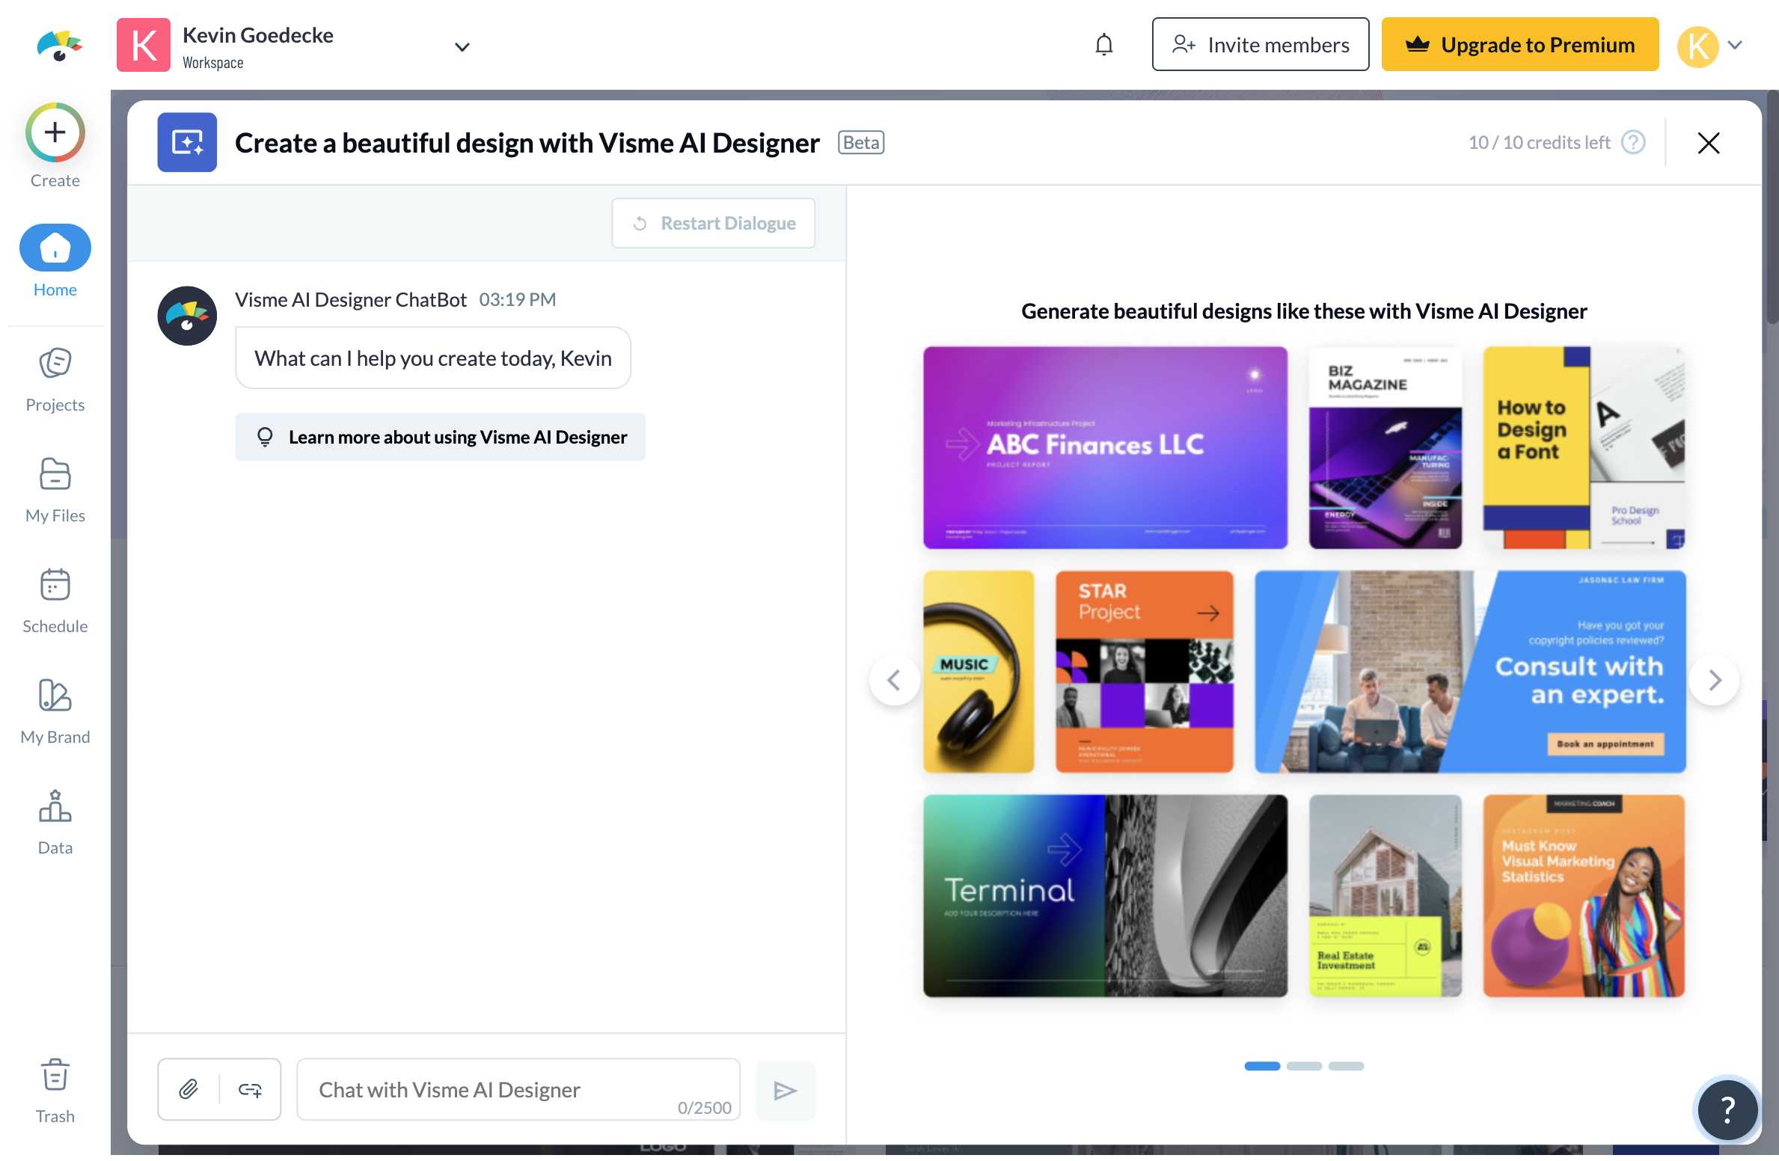Click the Beta label badge

tap(861, 142)
